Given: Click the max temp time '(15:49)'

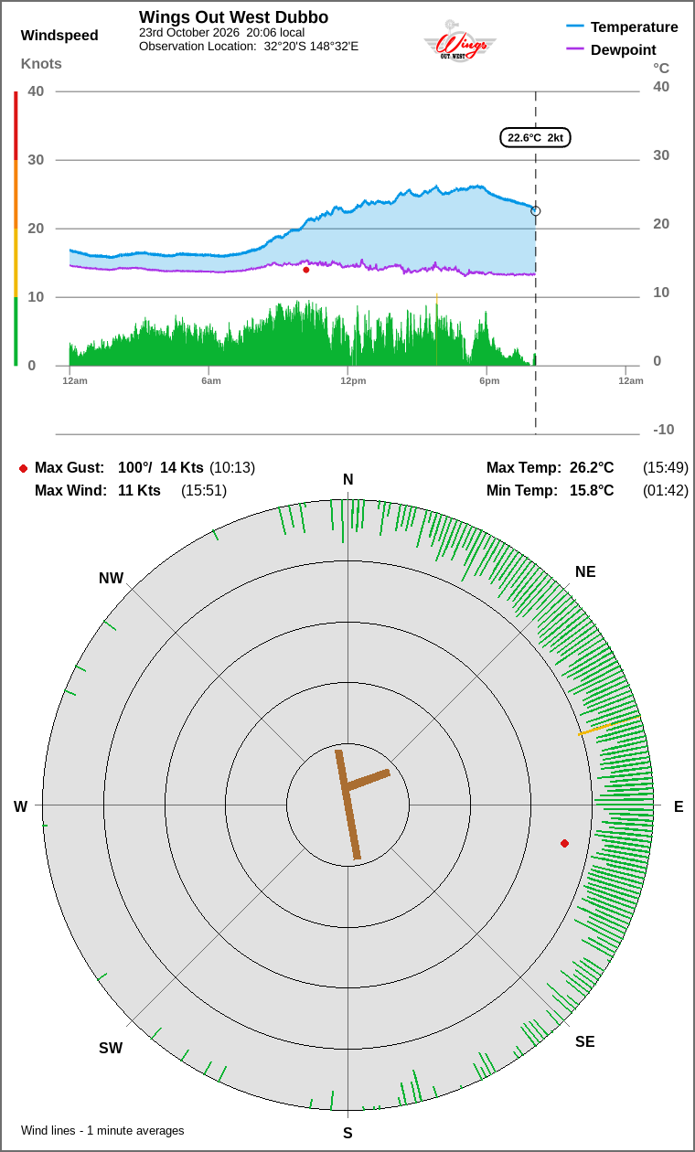Looking at the screenshot, I should tap(666, 468).
